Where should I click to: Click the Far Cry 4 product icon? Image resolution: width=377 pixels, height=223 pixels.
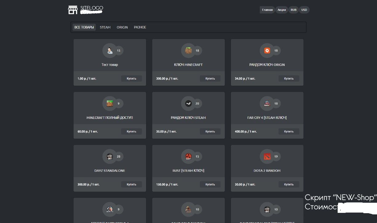click(x=267, y=104)
